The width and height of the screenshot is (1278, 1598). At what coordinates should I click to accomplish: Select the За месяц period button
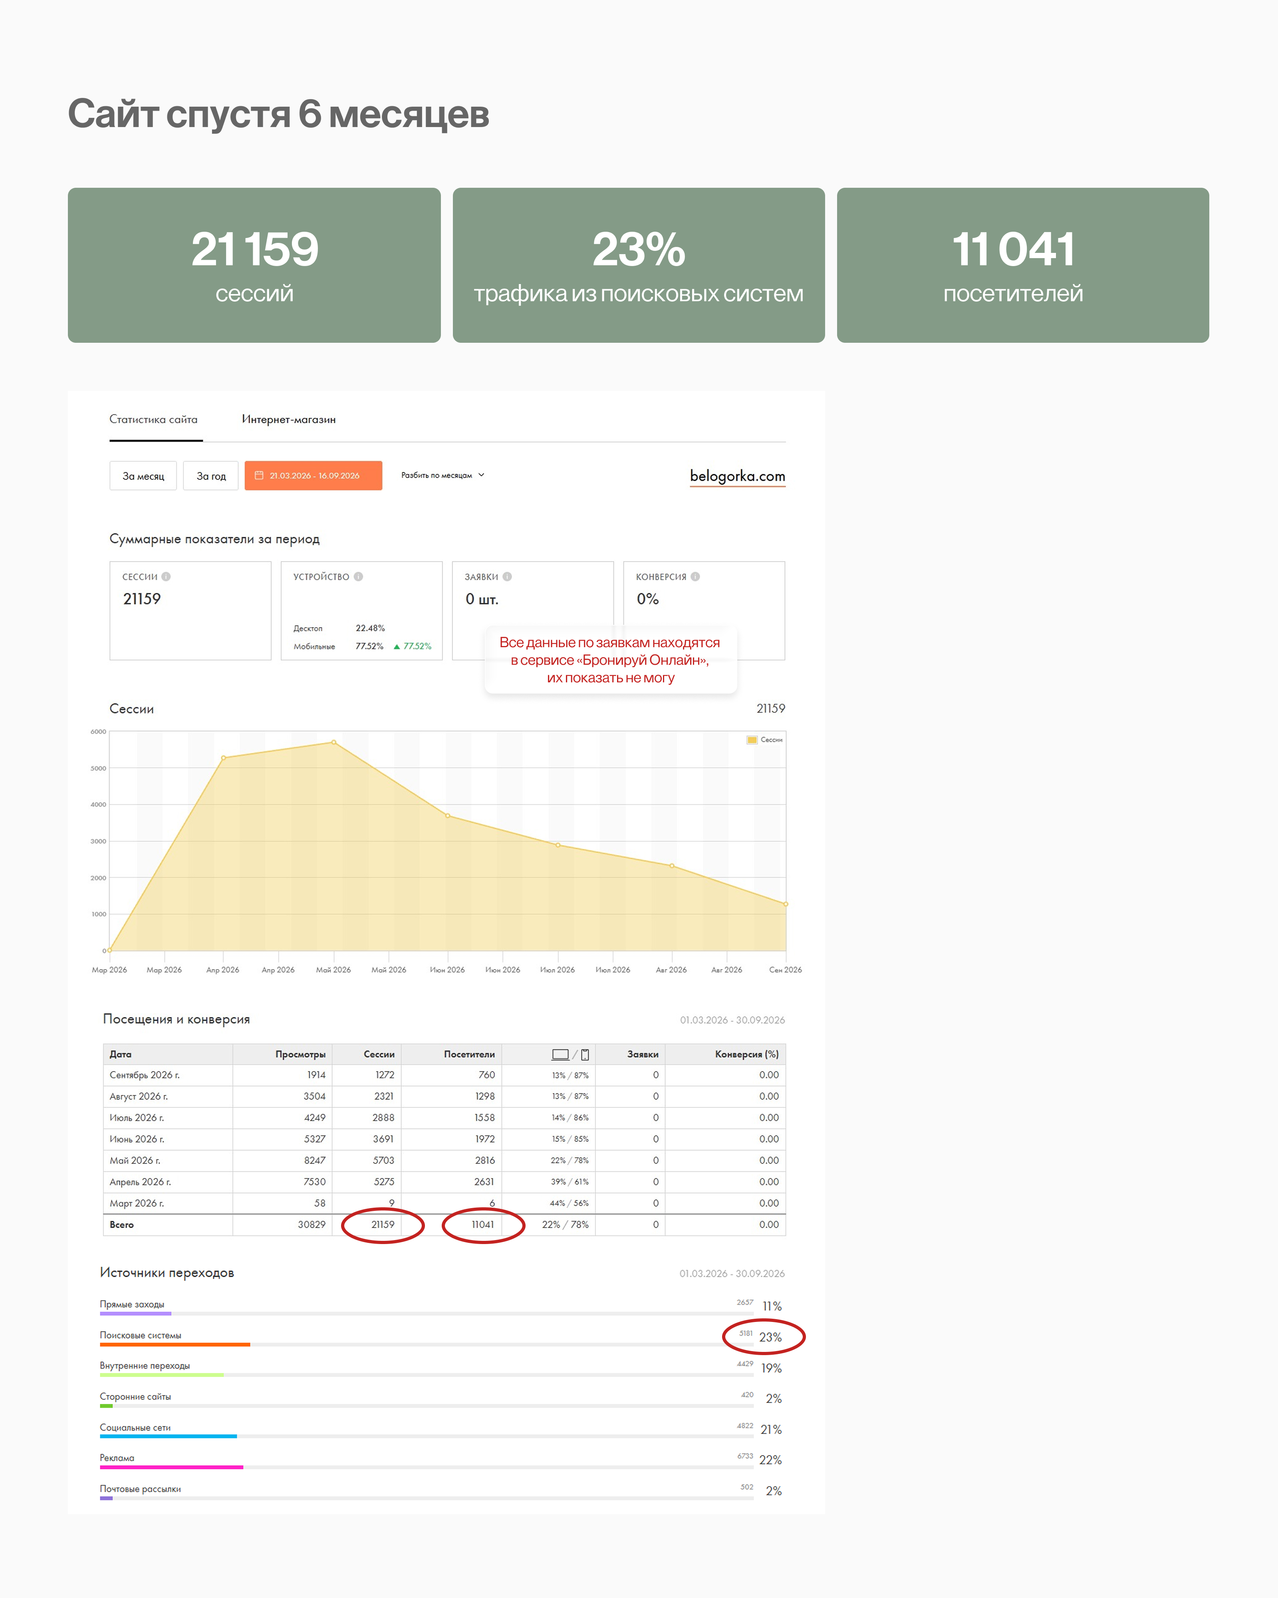(x=143, y=476)
